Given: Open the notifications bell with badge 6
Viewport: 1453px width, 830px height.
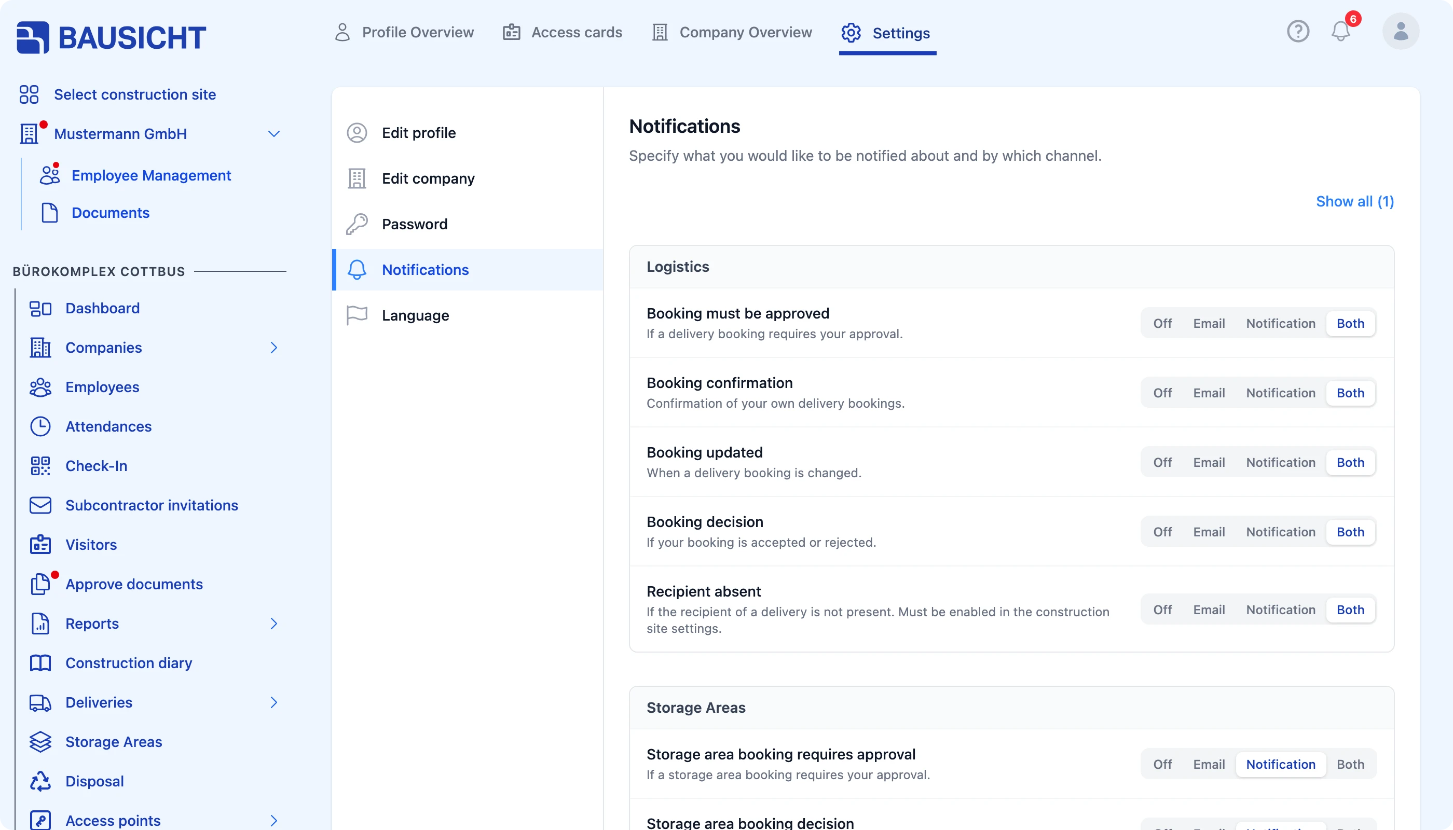Looking at the screenshot, I should (1341, 31).
